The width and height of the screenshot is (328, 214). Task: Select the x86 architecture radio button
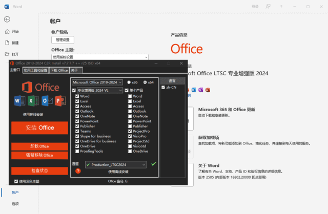pyautogui.click(x=129, y=82)
